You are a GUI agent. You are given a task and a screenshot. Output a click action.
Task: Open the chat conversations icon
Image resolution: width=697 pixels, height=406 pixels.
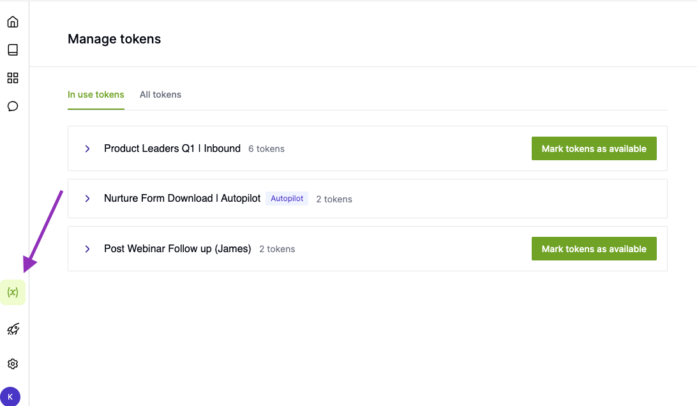(x=12, y=106)
